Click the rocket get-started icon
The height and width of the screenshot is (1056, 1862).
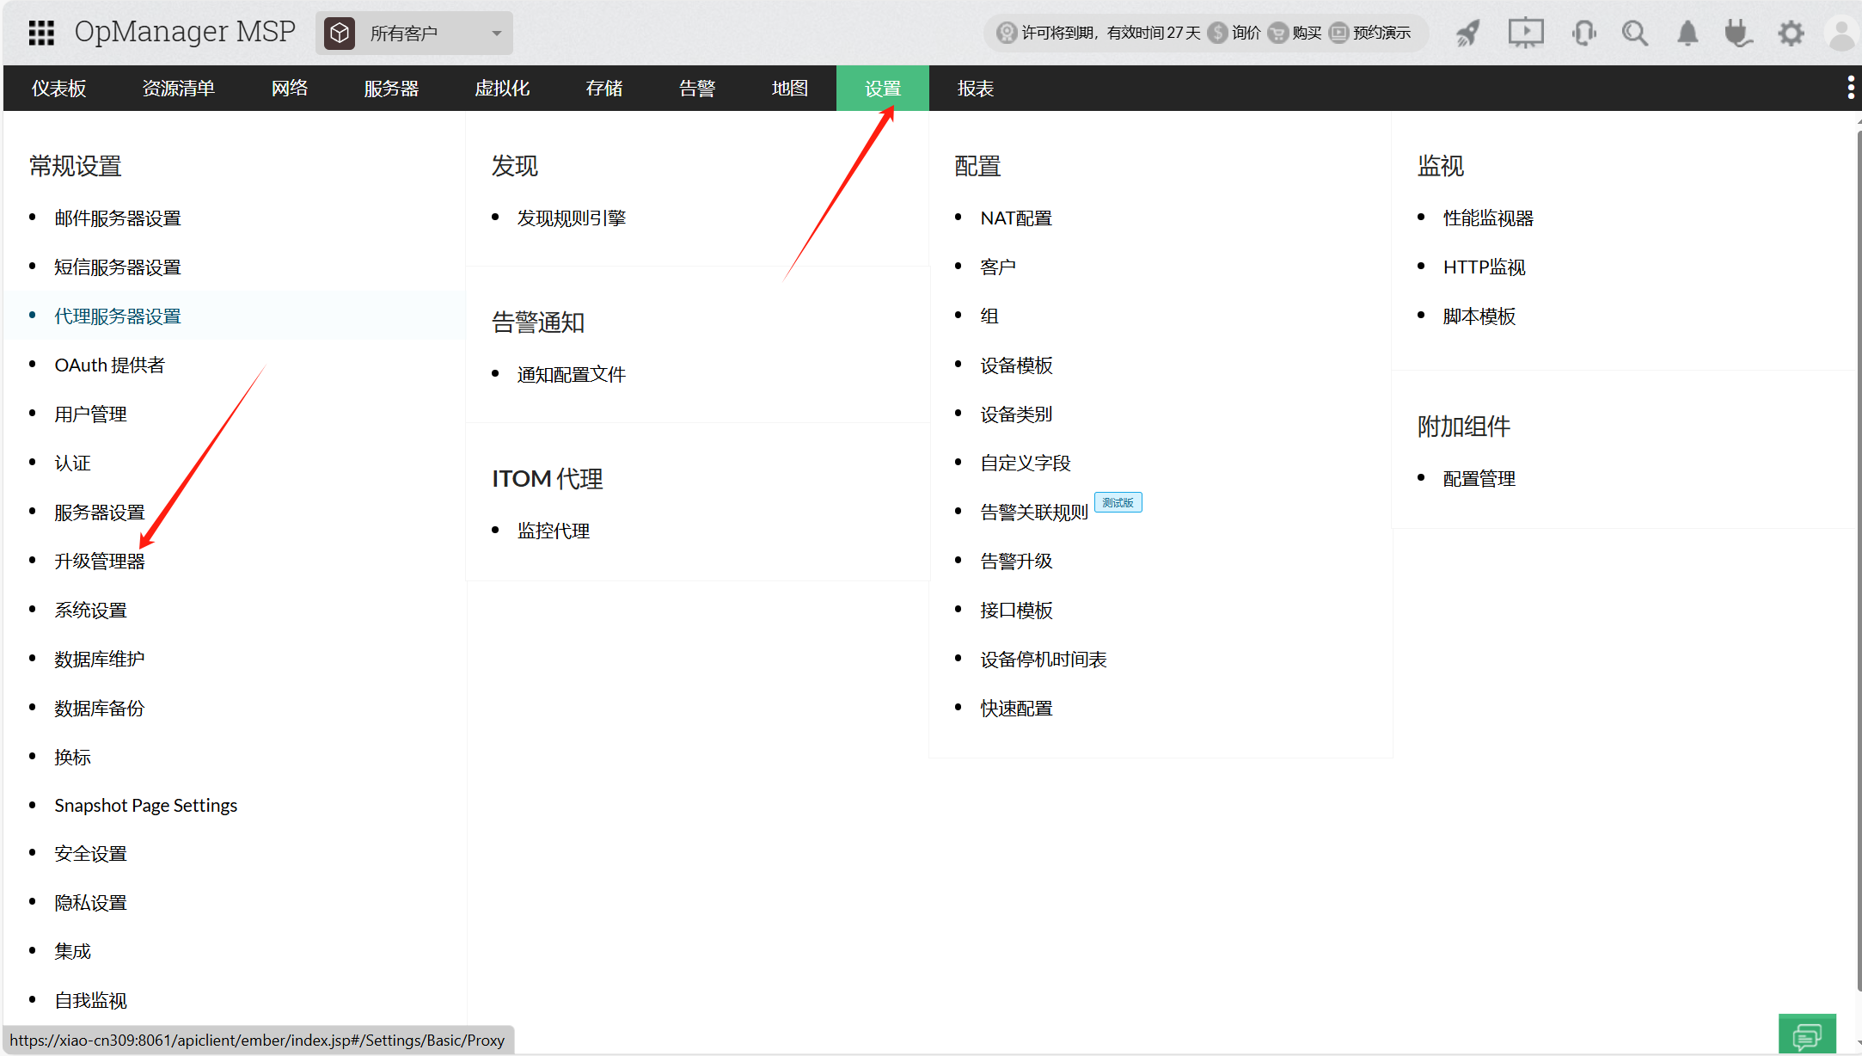coord(1467,34)
